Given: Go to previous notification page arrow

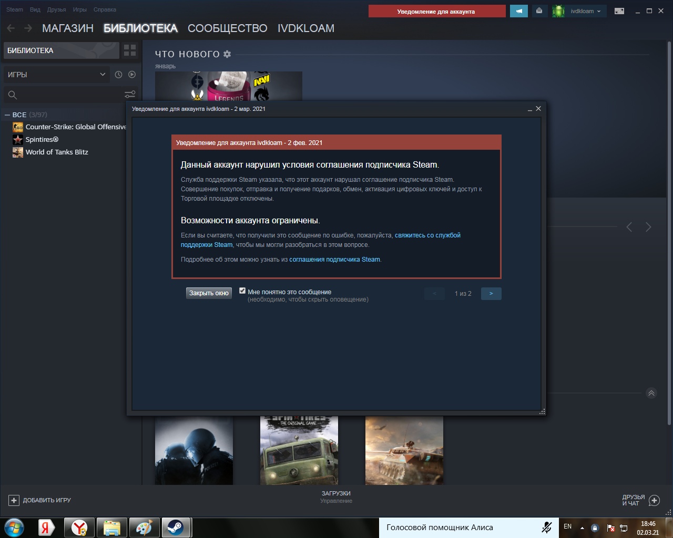Looking at the screenshot, I should click(434, 294).
